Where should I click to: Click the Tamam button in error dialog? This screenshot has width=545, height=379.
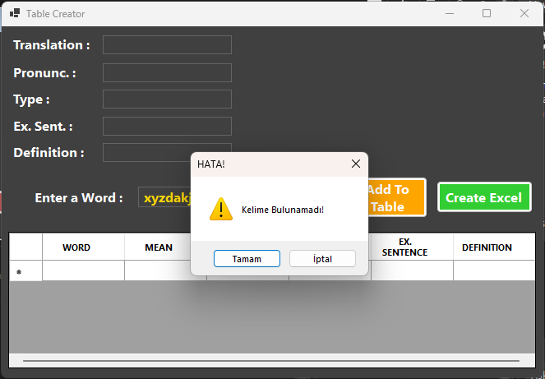pos(247,259)
